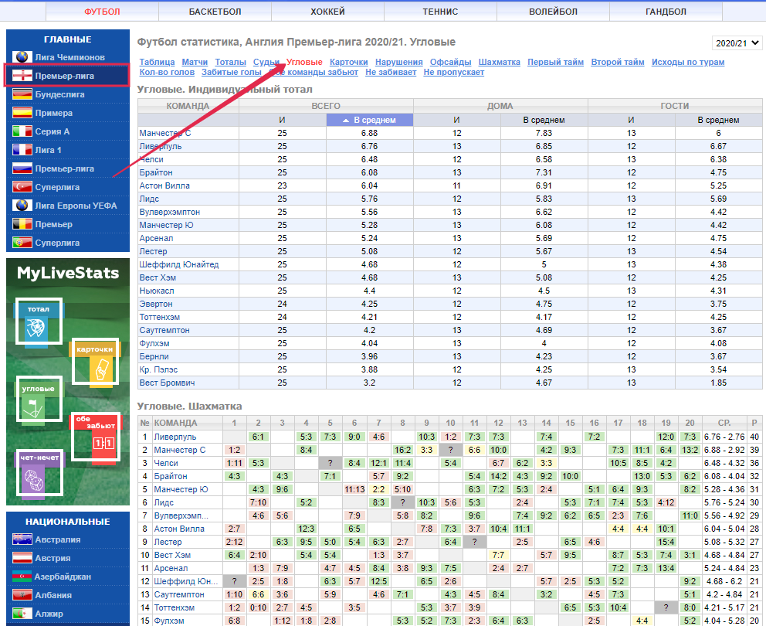The image size is (766, 626).
Task: Click the German flag icon beside Бундеслига
Action: coord(22,94)
